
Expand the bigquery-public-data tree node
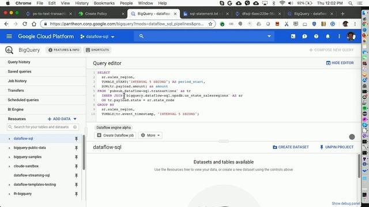click(9, 148)
